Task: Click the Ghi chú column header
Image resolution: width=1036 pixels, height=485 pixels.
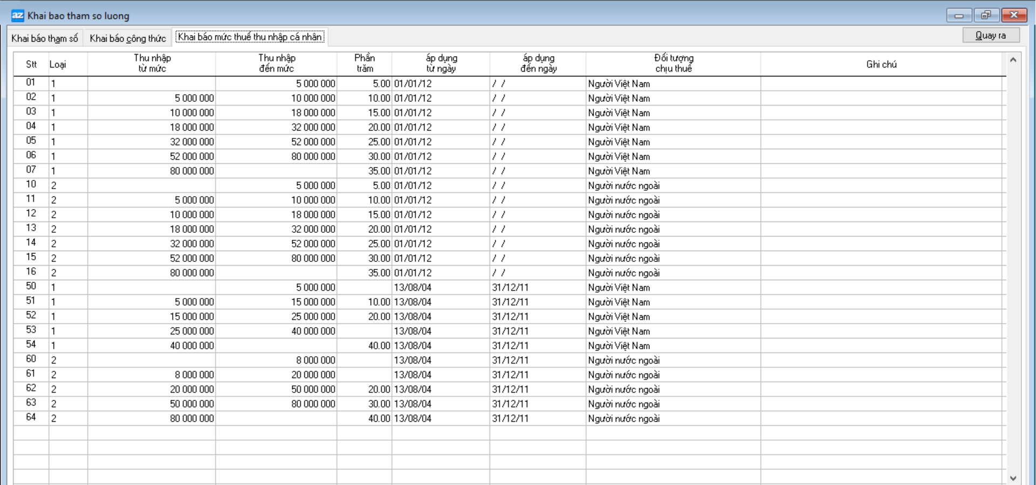Action: coord(881,64)
